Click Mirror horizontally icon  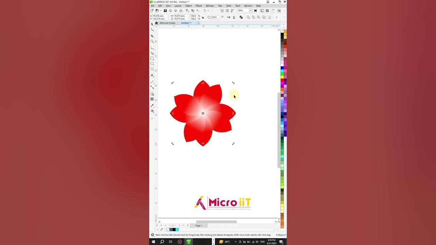coord(229,17)
